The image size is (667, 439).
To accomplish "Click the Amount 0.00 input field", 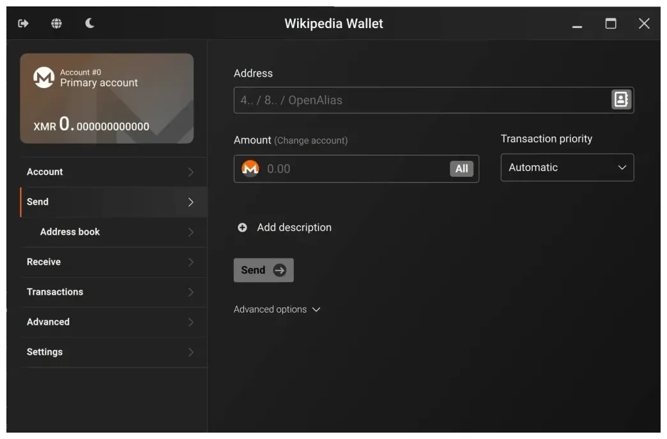I will pyautogui.click(x=355, y=168).
